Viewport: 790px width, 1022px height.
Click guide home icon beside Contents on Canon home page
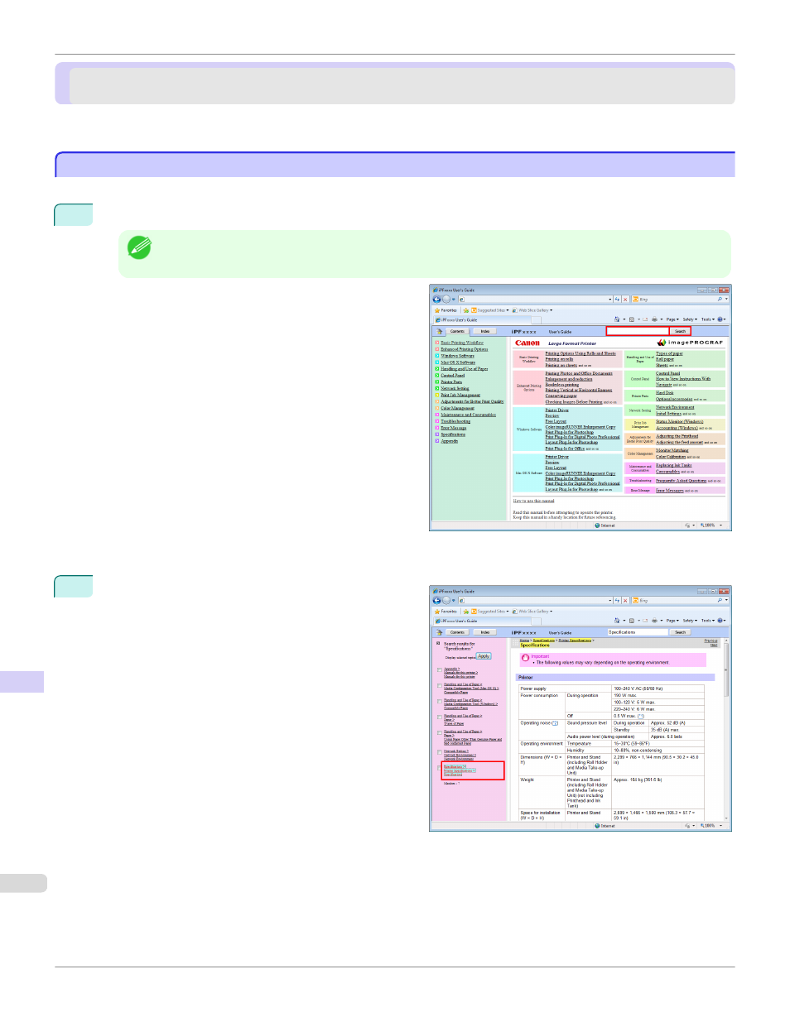[439, 331]
